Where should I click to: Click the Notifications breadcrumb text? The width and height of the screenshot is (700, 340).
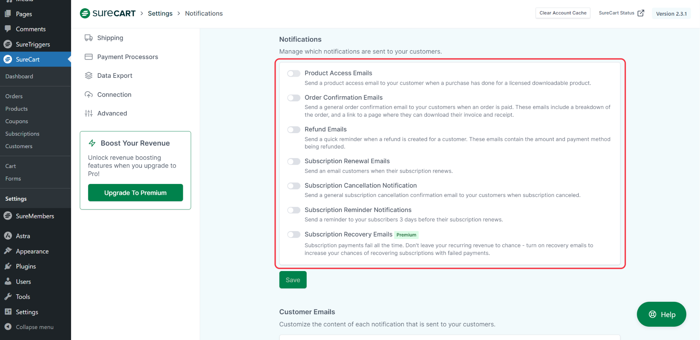coord(204,13)
